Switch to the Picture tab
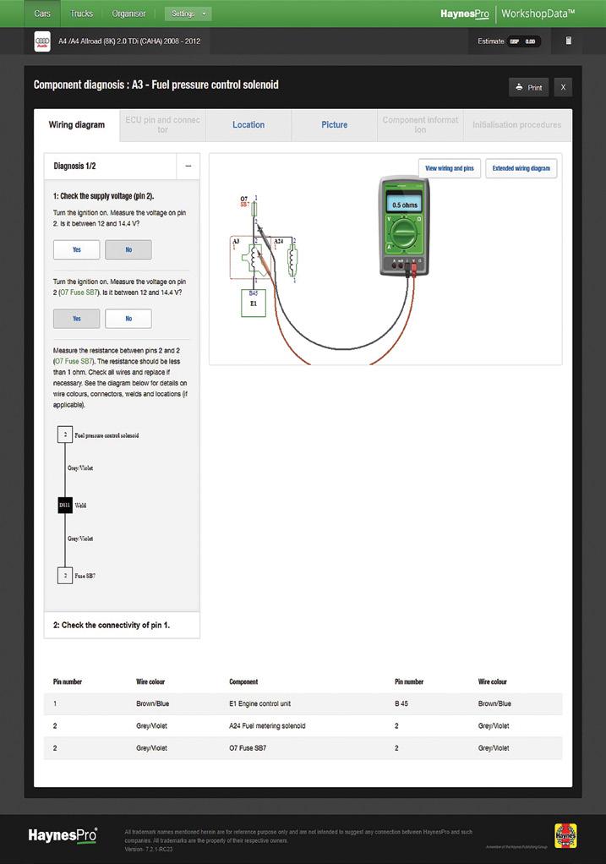606x864 pixels. [x=335, y=124]
